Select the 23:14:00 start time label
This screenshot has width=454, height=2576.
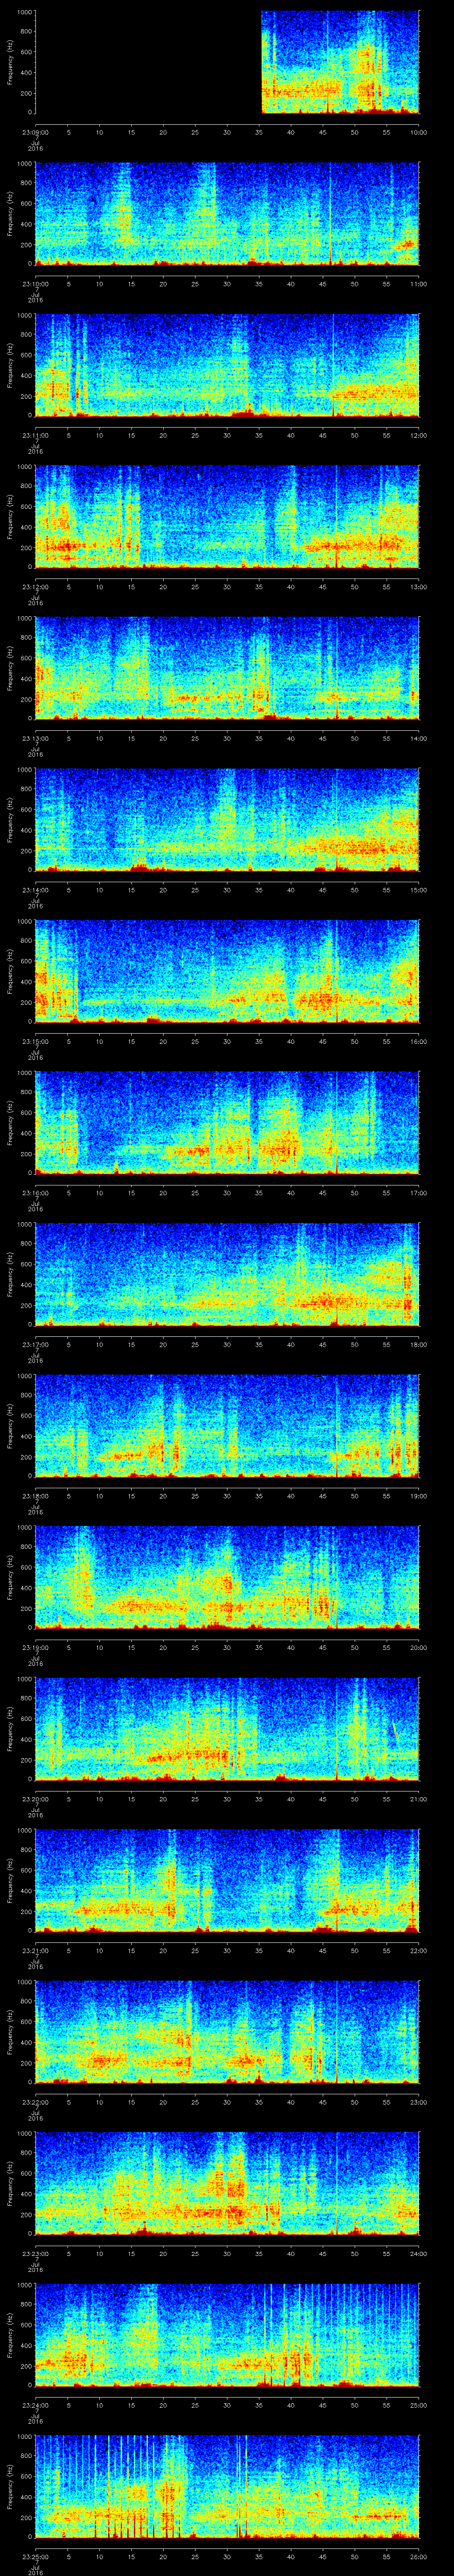click(x=35, y=890)
